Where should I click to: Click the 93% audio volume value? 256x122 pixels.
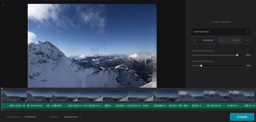click(x=248, y=55)
